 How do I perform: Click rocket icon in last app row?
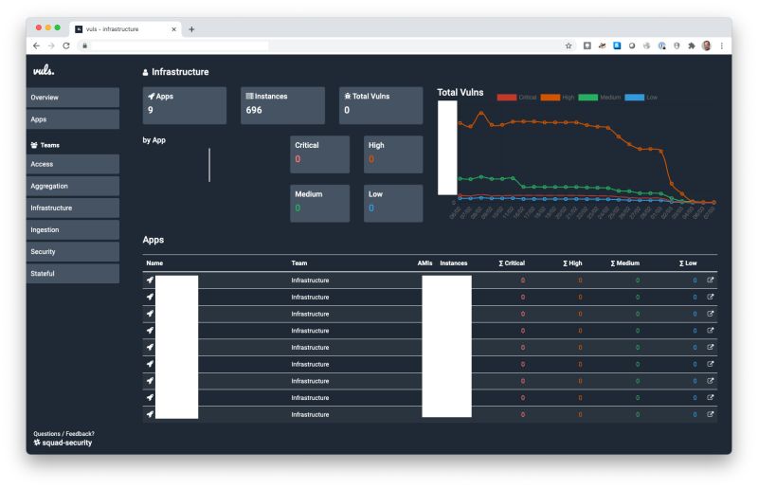(x=150, y=414)
